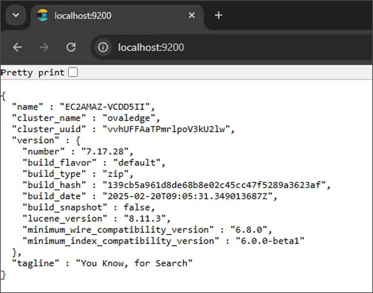The image size is (373, 293).
Task: Enable the Pretty print checkbox
Action: tap(73, 72)
